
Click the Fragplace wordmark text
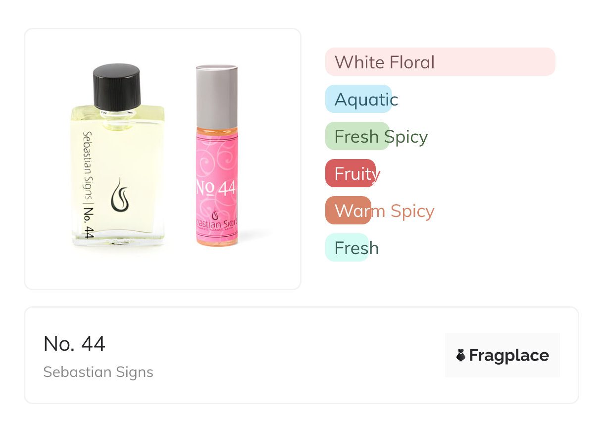click(x=509, y=355)
